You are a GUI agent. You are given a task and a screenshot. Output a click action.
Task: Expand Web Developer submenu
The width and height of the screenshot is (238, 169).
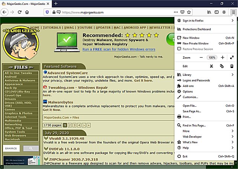pyautogui.click(x=206, y=137)
